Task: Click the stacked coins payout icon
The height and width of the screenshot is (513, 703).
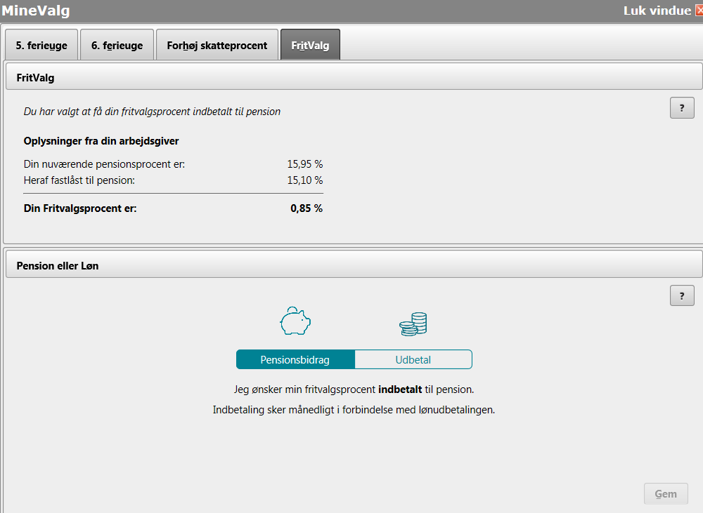Action: point(413,324)
